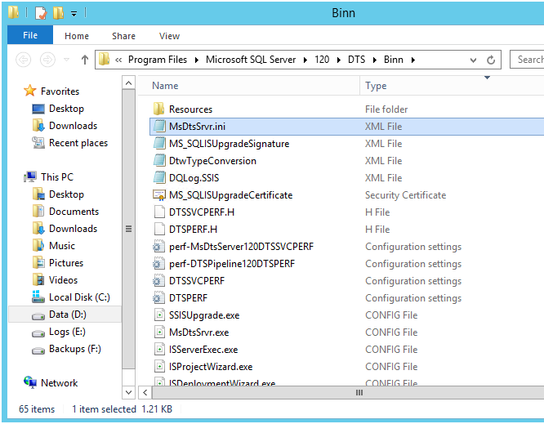Select Favorites in the navigation pane
Image resolution: width=544 pixels, height=424 pixels.
pyautogui.click(x=60, y=91)
